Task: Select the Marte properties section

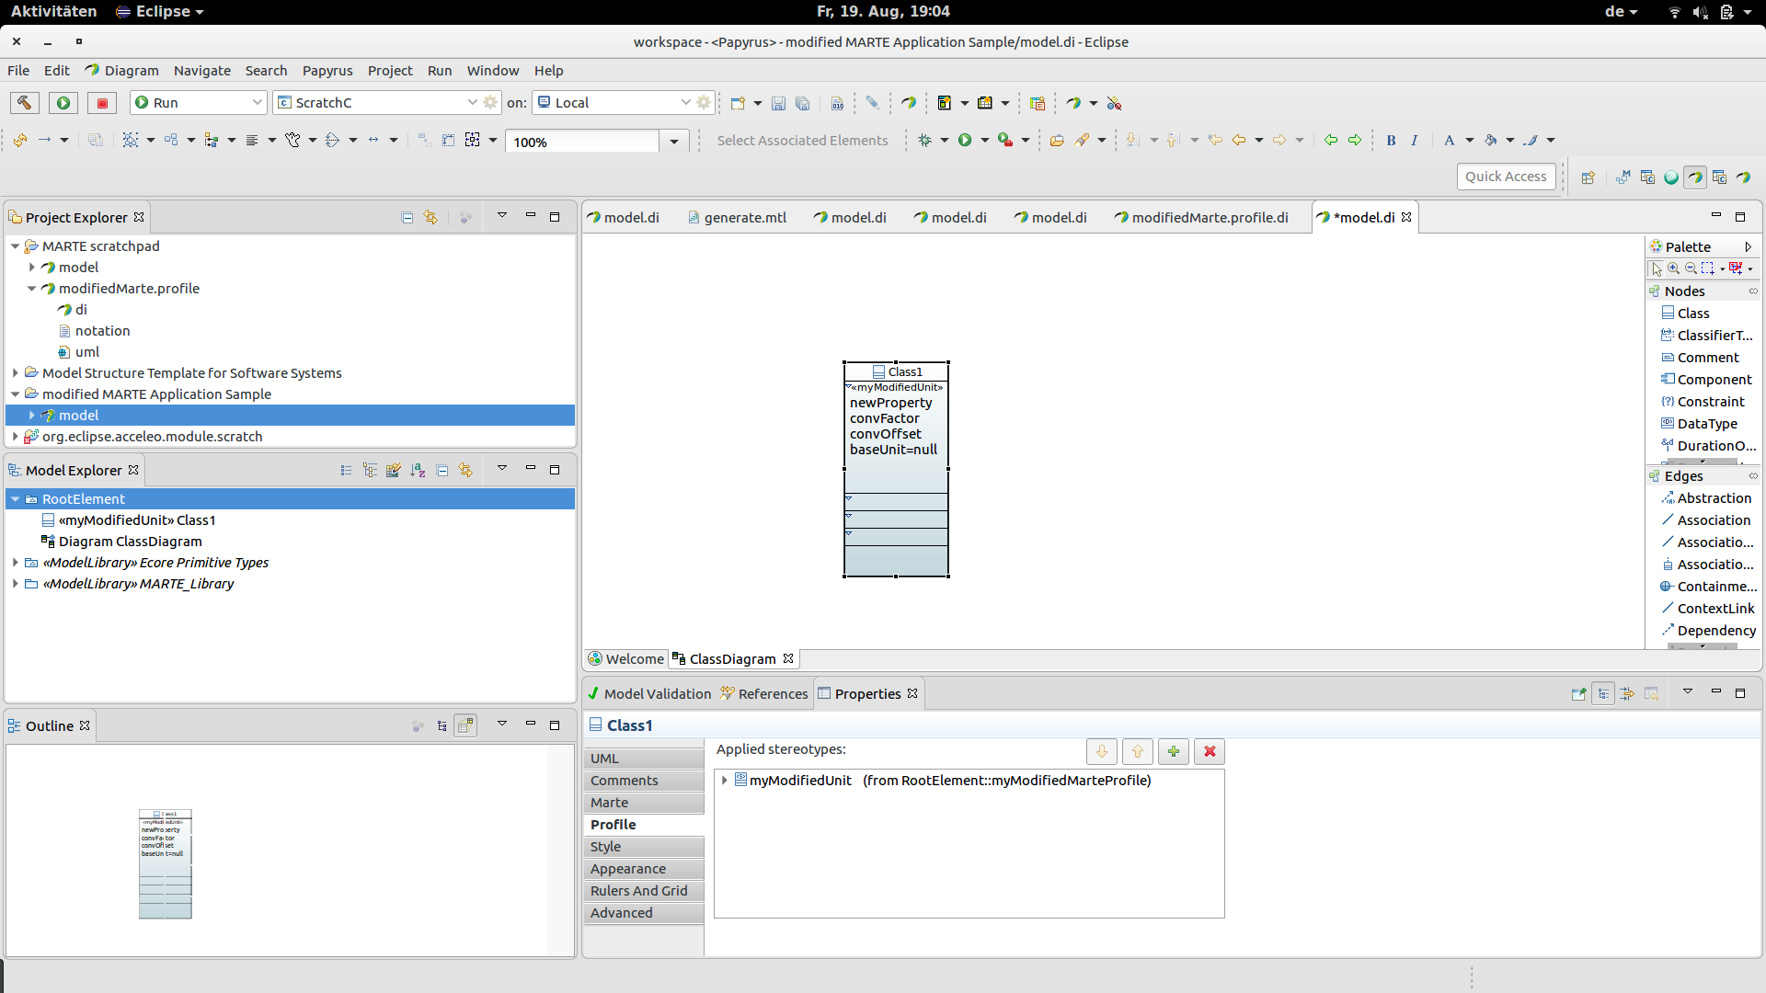Action: click(644, 803)
